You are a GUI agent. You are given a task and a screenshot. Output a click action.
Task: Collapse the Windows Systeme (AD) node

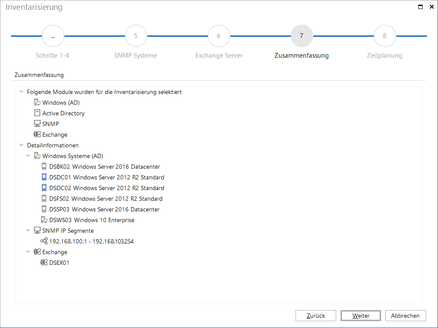tap(28, 155)
